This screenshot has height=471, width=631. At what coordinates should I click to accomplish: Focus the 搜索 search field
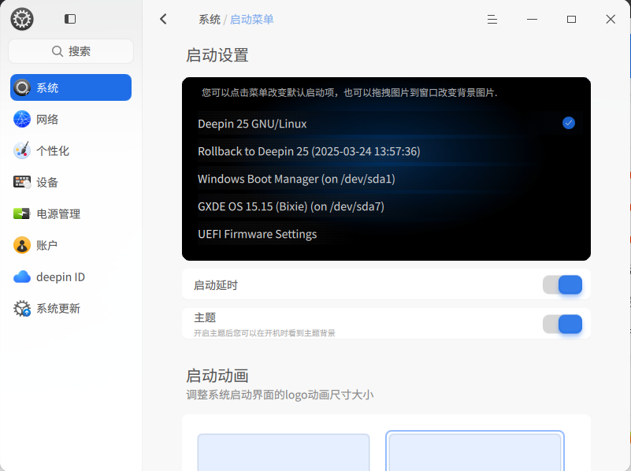[71, 51]
